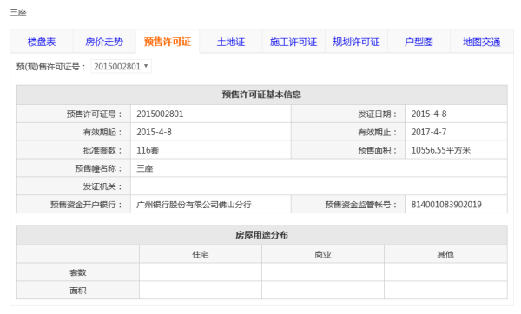The height and width of the screenshot is (314, 521).
Task: Click the 三座 page title
Action: point(18,12)
